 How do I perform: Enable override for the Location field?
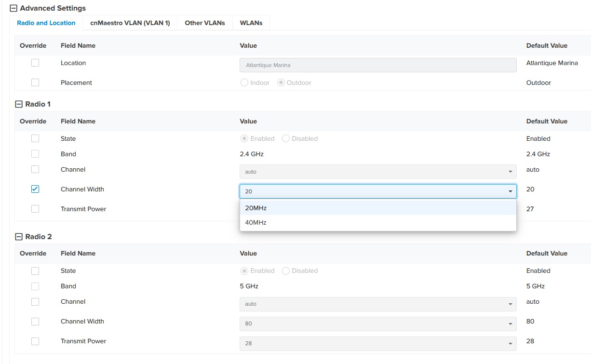point(35,63)
